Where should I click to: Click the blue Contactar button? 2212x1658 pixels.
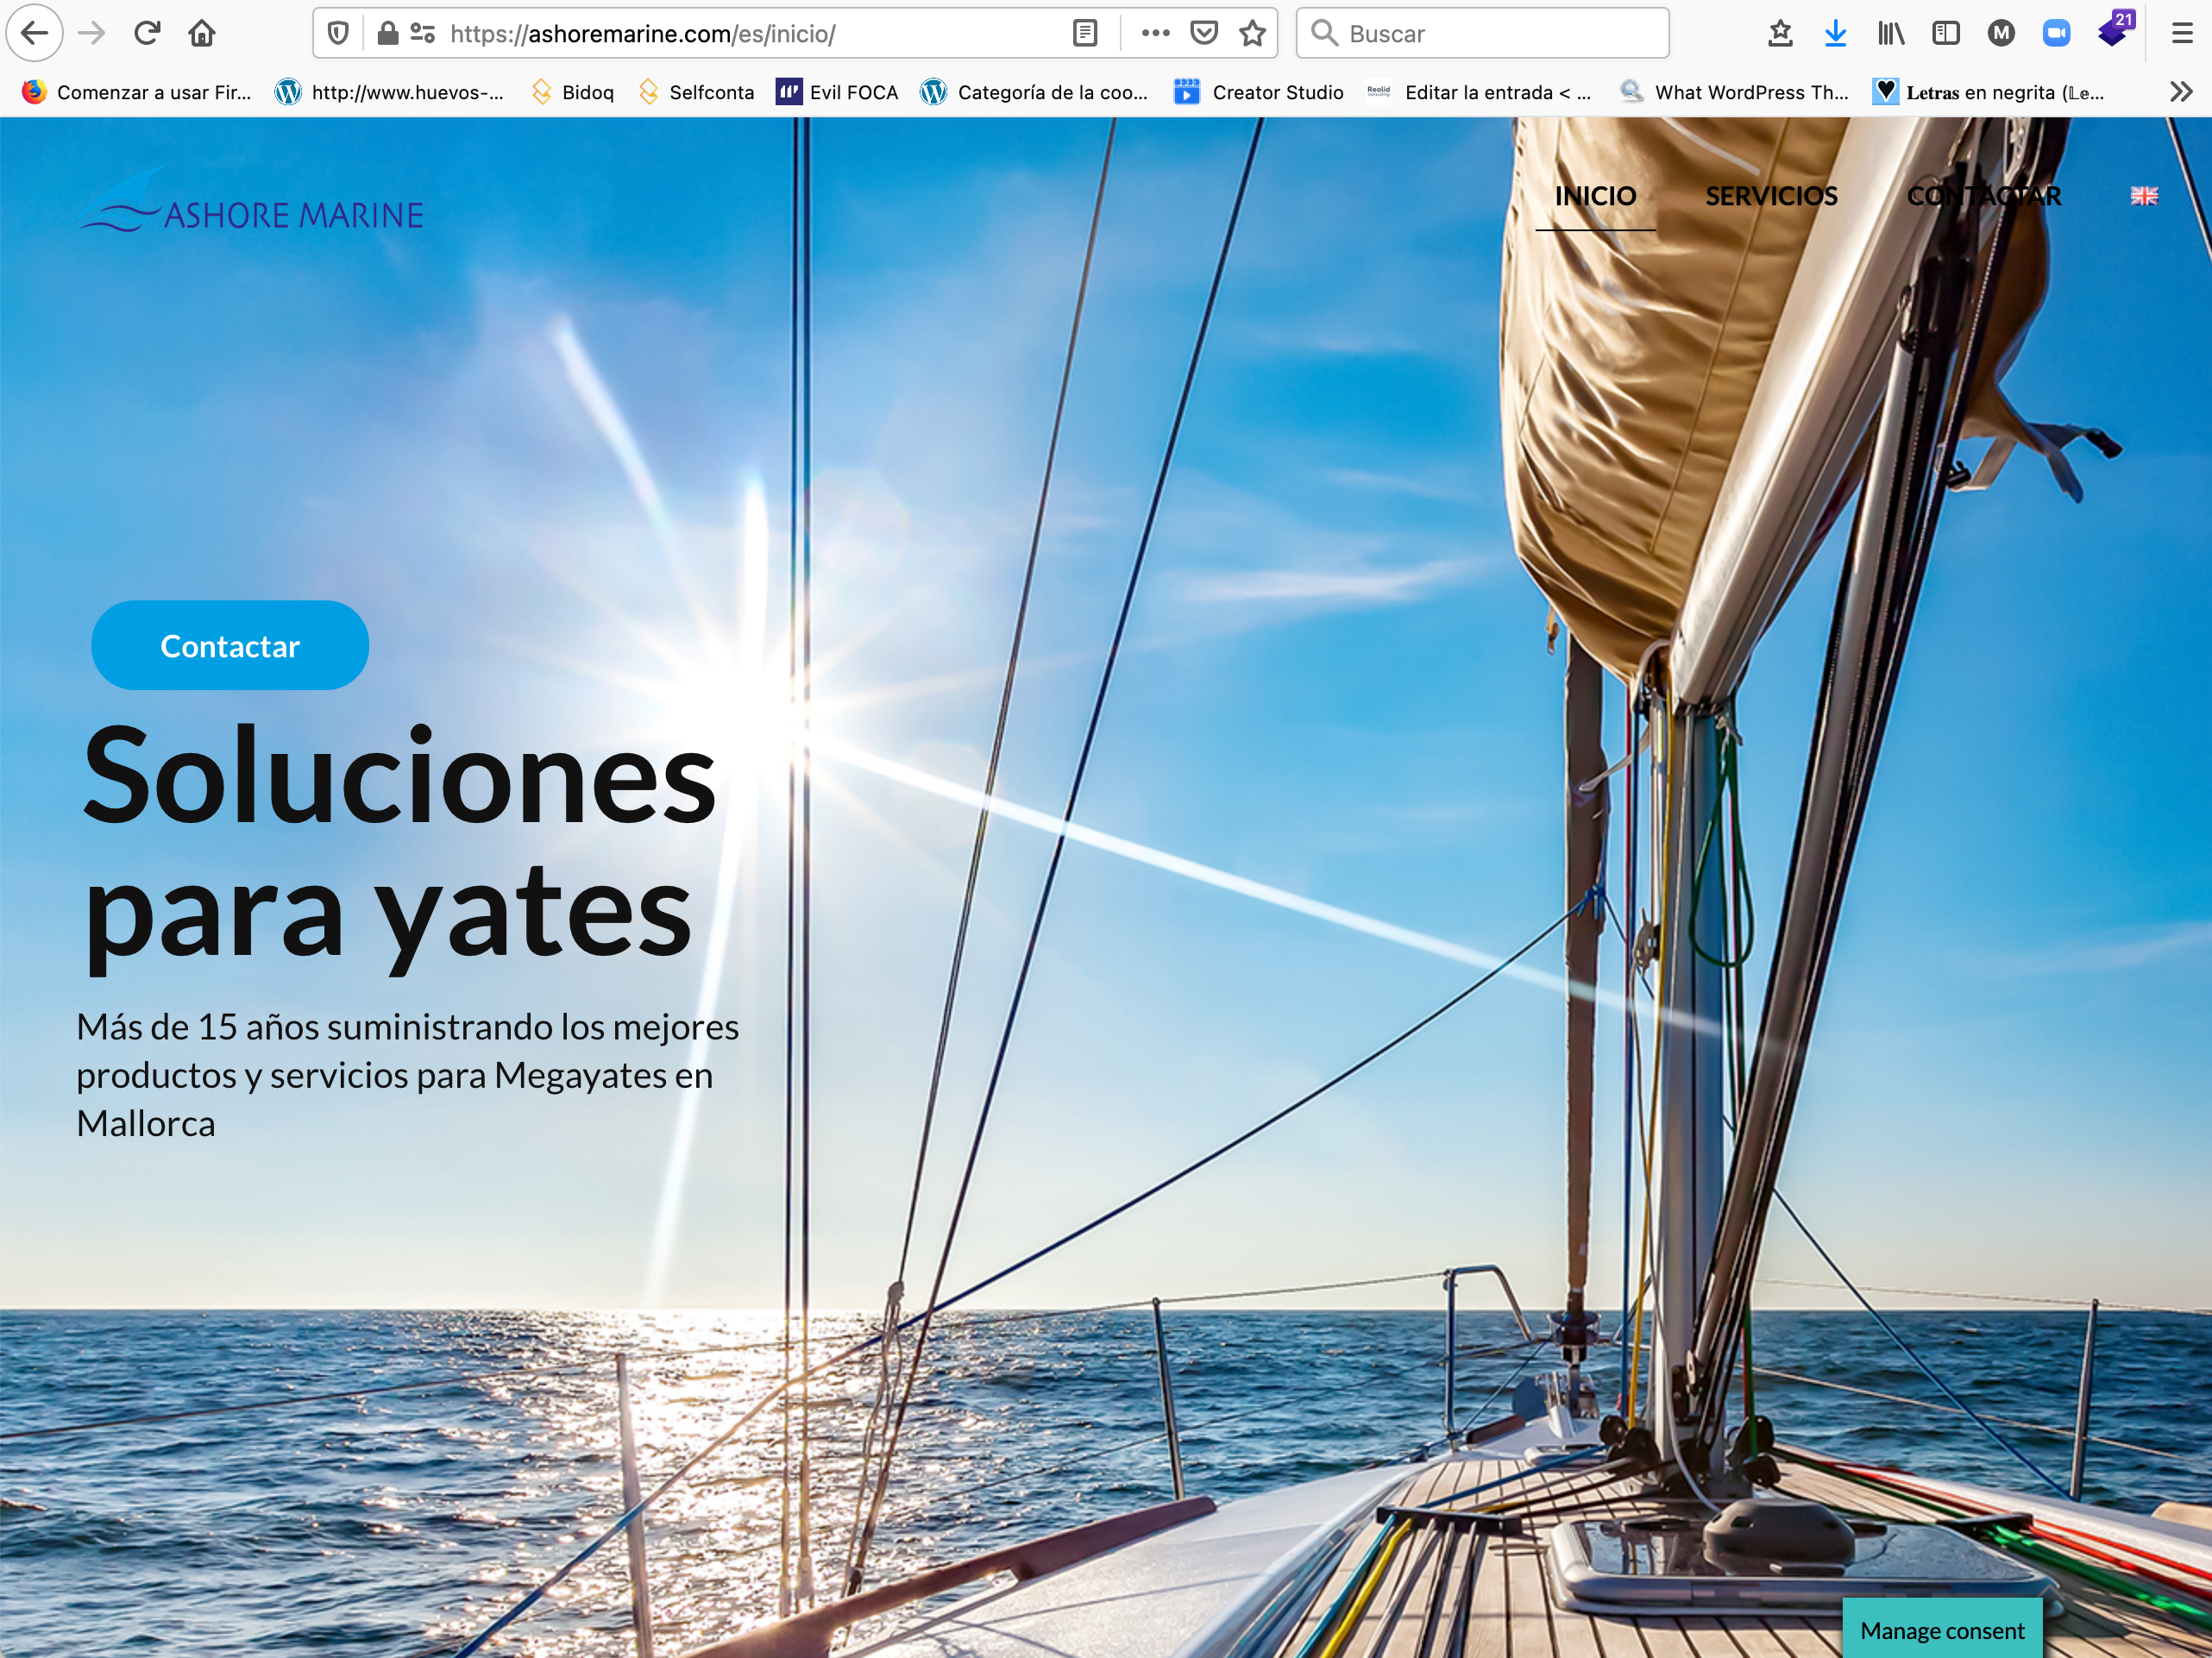click(230, 646)
